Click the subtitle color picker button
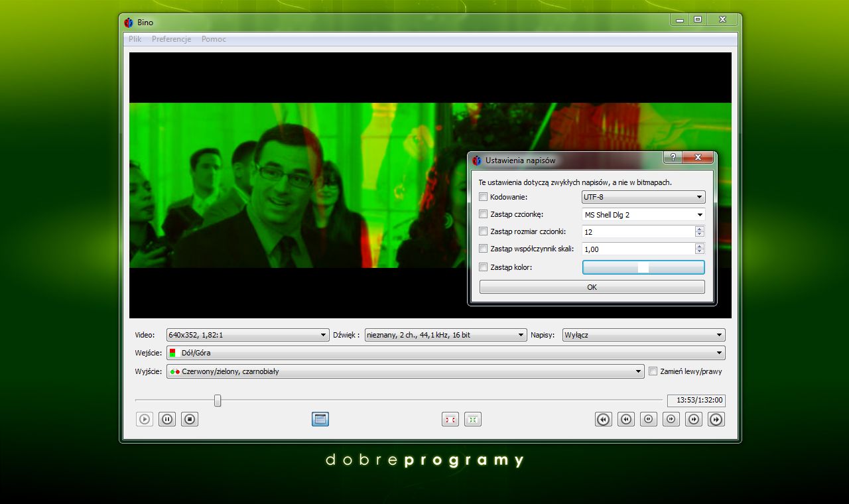 tap(643, 267)
